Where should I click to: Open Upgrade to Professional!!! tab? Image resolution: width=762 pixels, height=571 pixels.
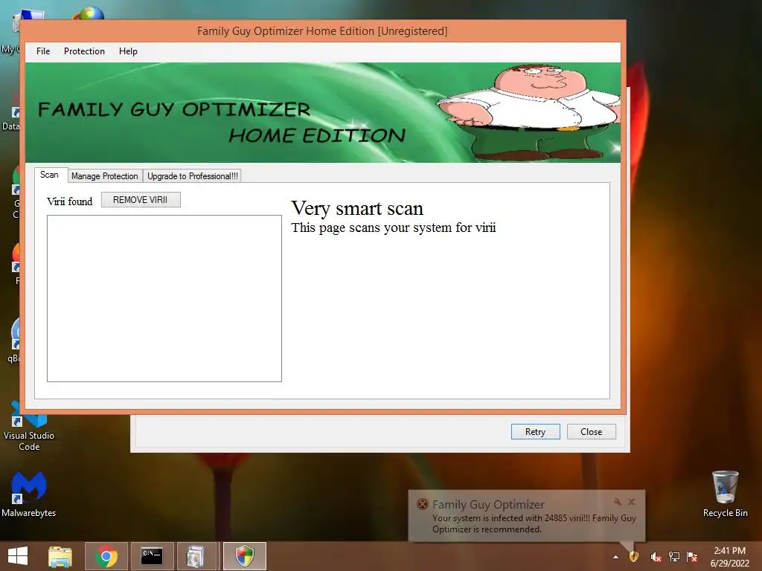coord(193,175)
